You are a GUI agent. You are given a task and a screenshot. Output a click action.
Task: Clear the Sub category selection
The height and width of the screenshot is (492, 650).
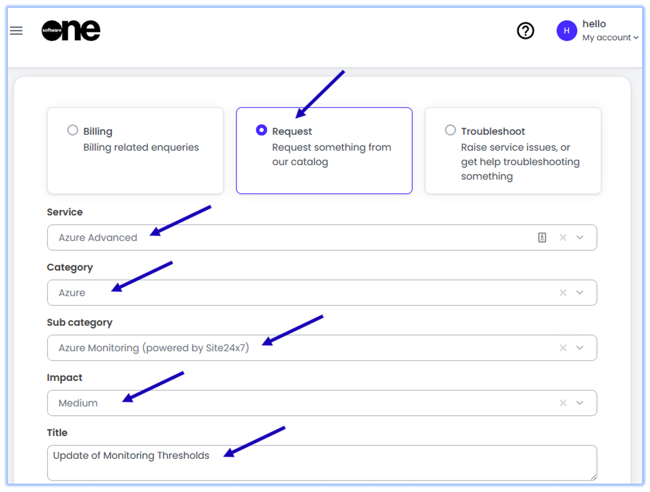click(x=563, y=348)
